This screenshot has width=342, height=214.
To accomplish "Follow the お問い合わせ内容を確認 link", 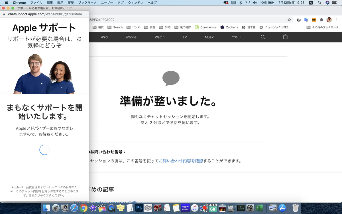I will 181,161.
